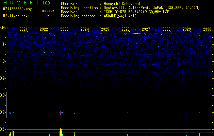
Task: Click the "meteor" count label
Action: click(48, 11)
